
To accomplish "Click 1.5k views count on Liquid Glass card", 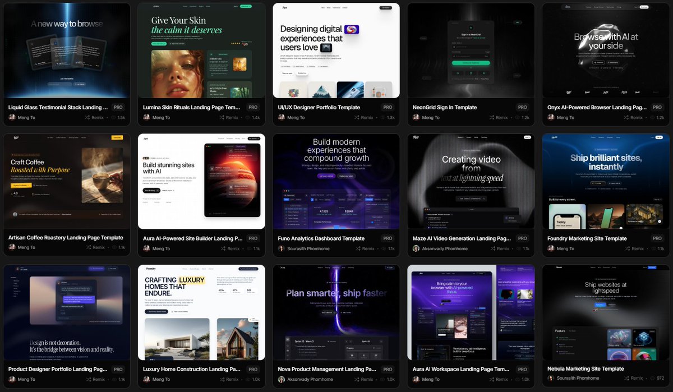I will pyautogui.click(x=118, y=118).
